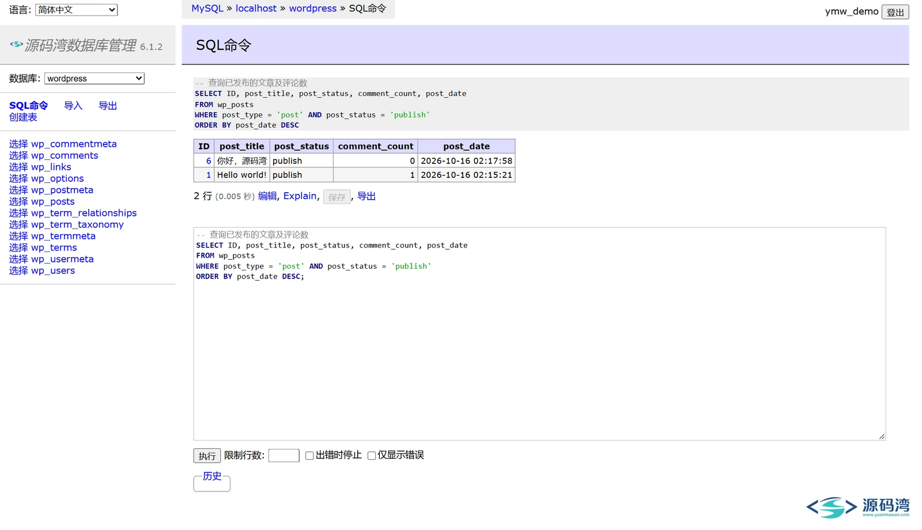This screenshot has width=922, height=530.
Task: Open the 导出 menu link in sidebar
Action: (108, 106)
